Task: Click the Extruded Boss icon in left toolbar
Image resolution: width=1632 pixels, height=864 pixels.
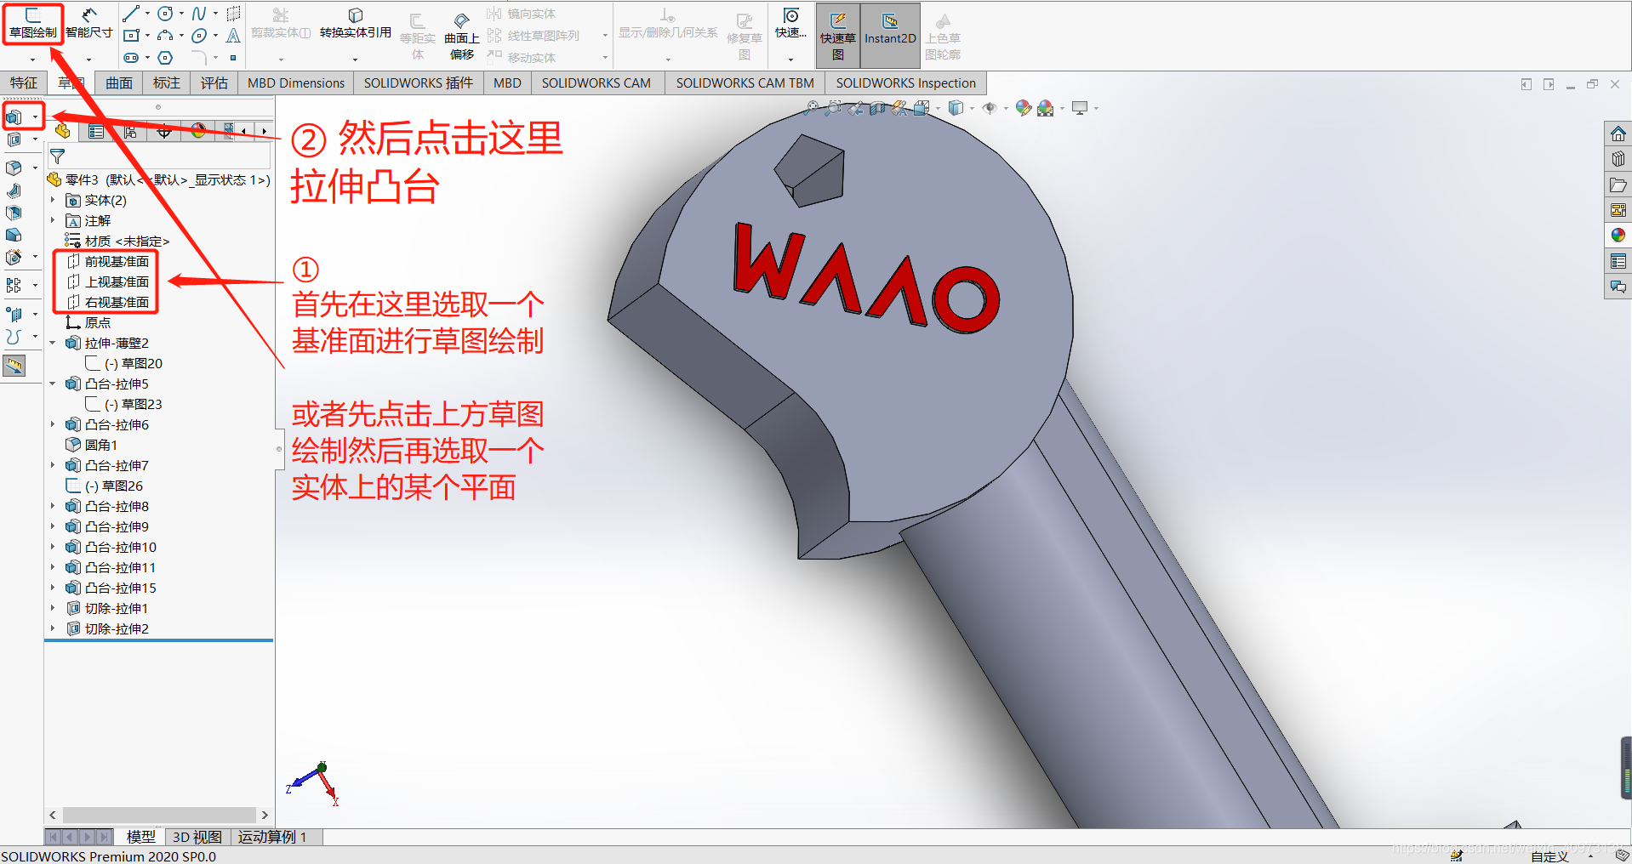Action: pyautogui.click(x=14, y=117)
